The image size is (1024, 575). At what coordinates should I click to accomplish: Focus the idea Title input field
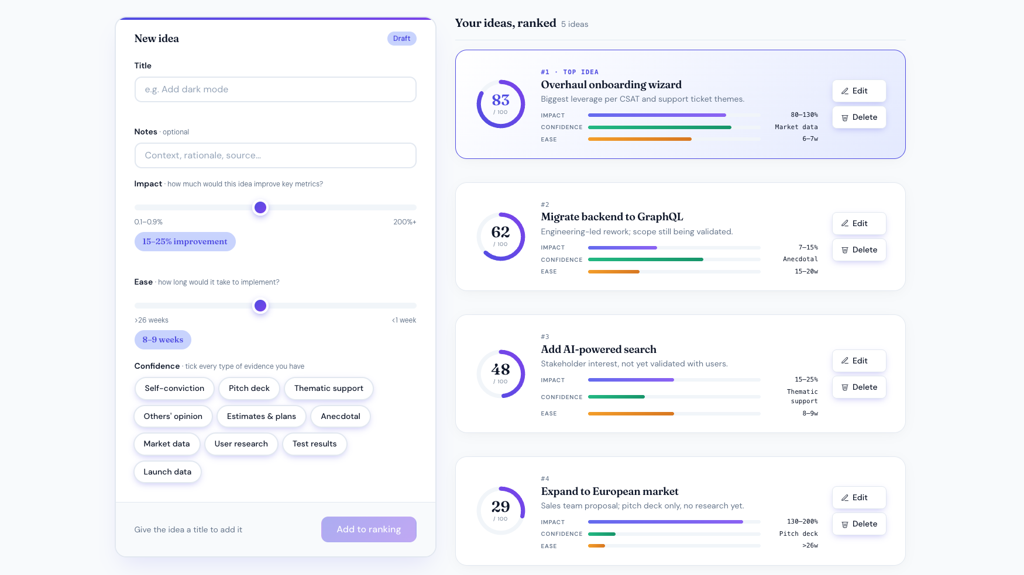[275, 89]
